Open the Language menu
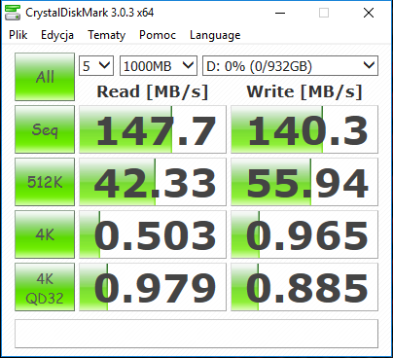Image resolution: width=393 pixels, height=358 pixels. tap(215, 35)
